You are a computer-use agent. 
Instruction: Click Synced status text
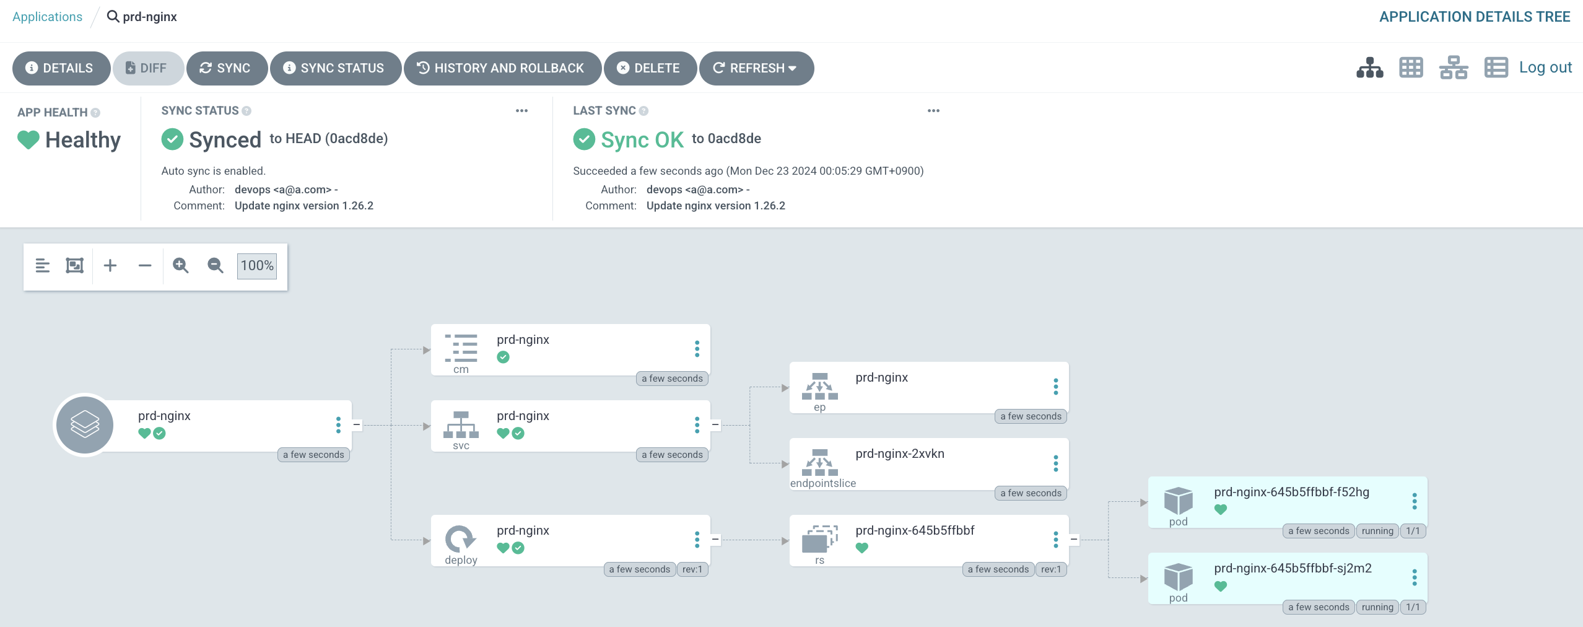point(225,140)
